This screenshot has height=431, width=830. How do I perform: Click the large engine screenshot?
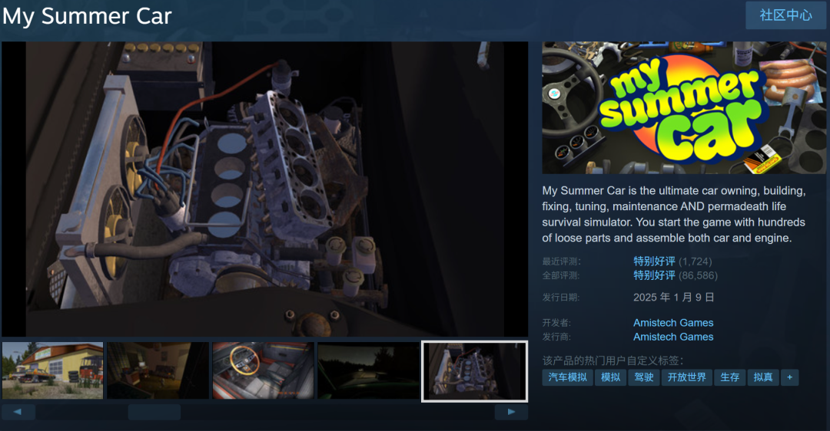tap(264, 189)
